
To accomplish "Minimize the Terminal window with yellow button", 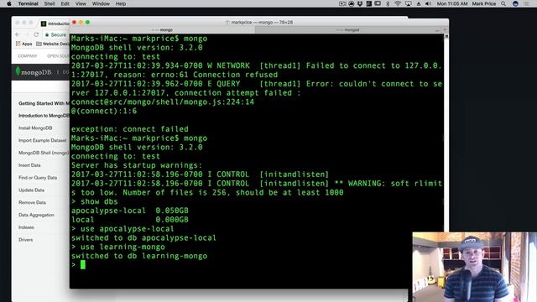I will click(81, 23).
